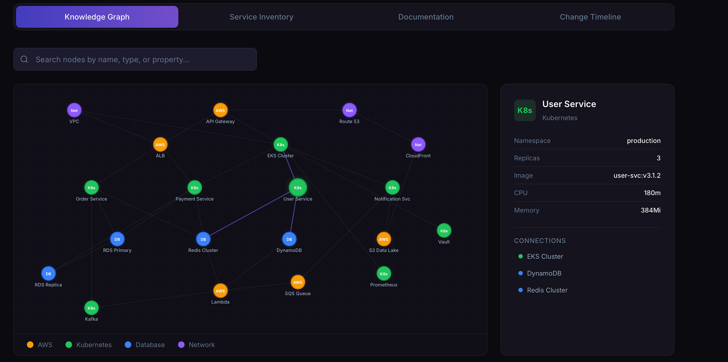Select the API Gateway AWS node

220,110
